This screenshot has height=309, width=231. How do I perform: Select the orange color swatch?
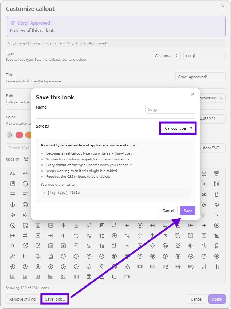[28, 135]
